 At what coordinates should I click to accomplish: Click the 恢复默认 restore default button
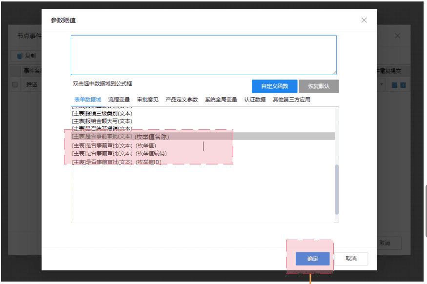(x=319, y=86)
